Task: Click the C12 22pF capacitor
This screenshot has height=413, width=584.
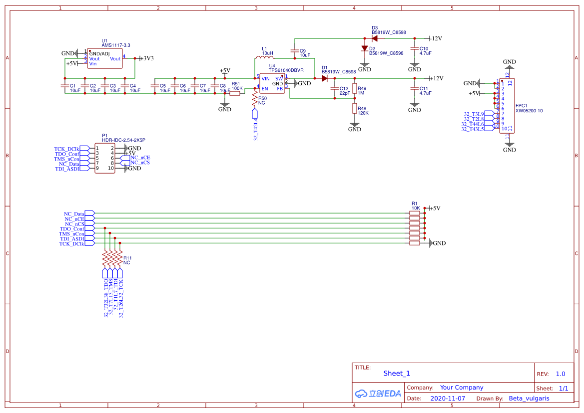Action: [335, 89]
